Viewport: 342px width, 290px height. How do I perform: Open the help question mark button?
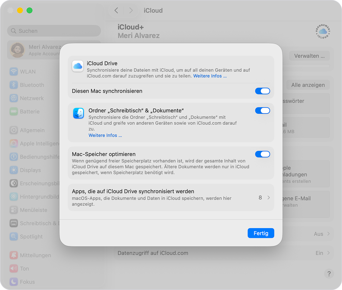click(x=329, y=274)
